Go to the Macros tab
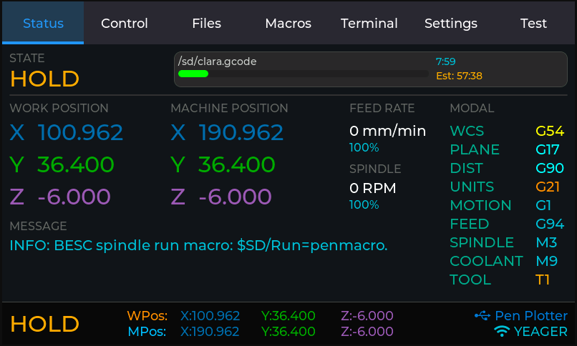577x346 pixels. [x=288, y=24]
